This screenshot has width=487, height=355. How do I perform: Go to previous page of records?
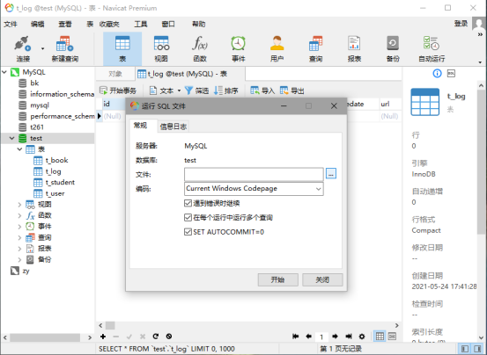[309, 337]
